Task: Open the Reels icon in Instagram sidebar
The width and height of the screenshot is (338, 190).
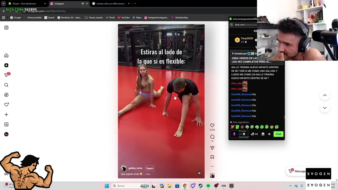Action: tap(6, 65)
